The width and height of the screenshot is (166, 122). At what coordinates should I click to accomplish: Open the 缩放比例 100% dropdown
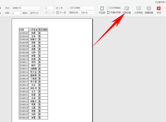[88, 13]
